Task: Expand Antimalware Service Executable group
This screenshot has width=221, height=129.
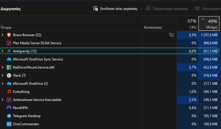Action: coord(3,100)
